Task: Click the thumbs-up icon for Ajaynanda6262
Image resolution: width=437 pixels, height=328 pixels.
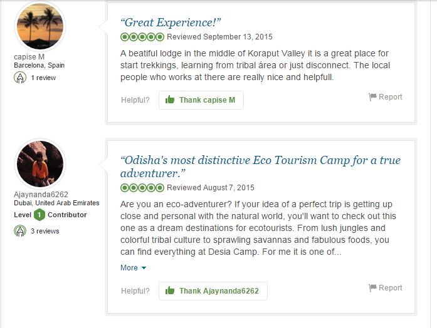Action: point(170,290)
